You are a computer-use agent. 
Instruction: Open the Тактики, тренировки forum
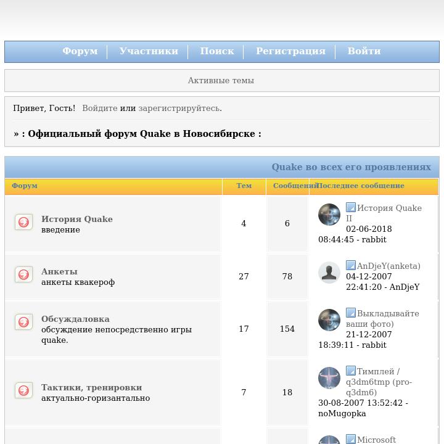point(91,387)
